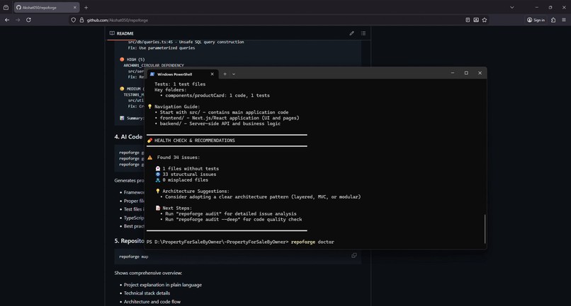Click the Sign in button in Firefox
Viewport: 571px width, 306px height.
tap(536, 20)
